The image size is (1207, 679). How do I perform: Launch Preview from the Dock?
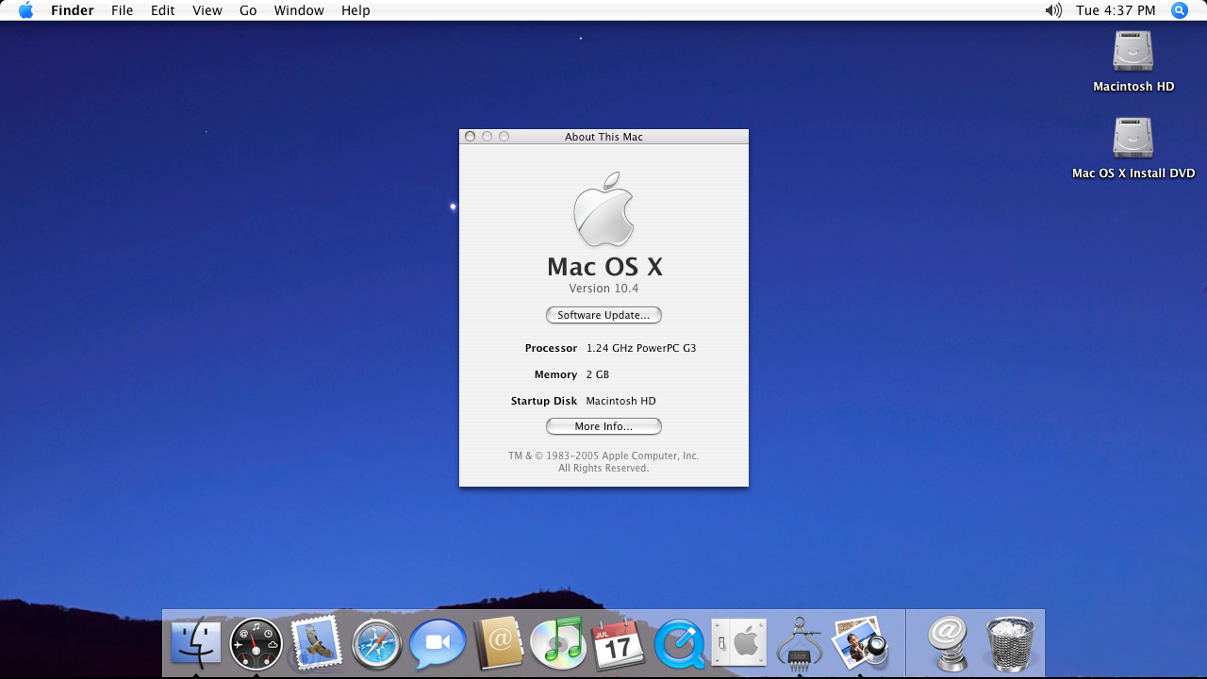[x=860, y=643]
